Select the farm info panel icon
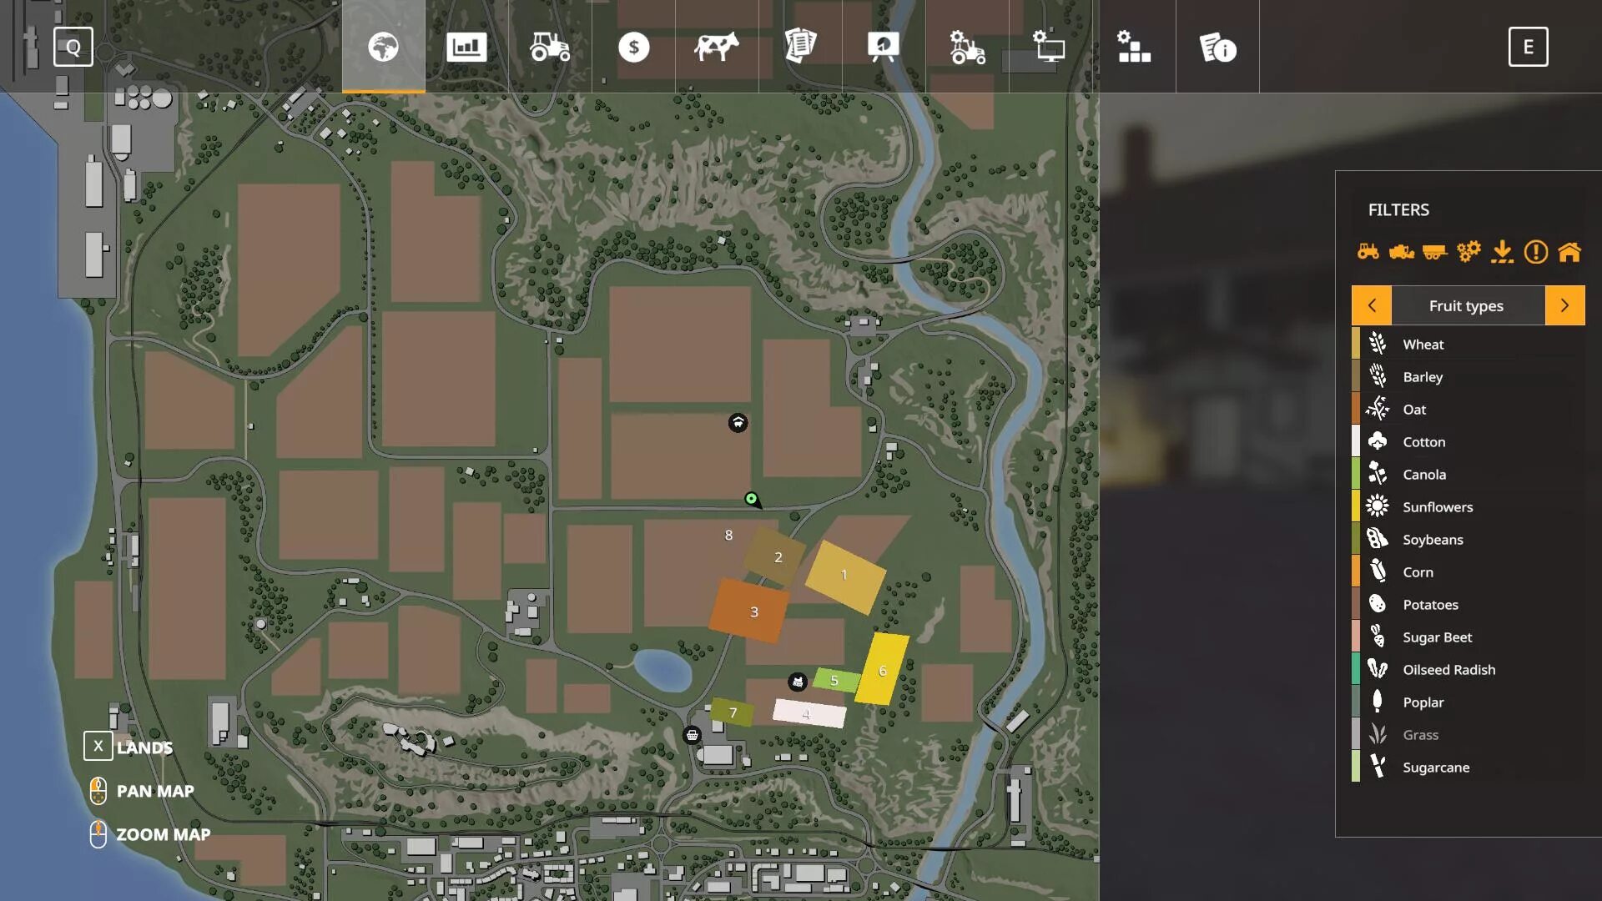This screenshot has width=1602, height=901. [1218, 46]
